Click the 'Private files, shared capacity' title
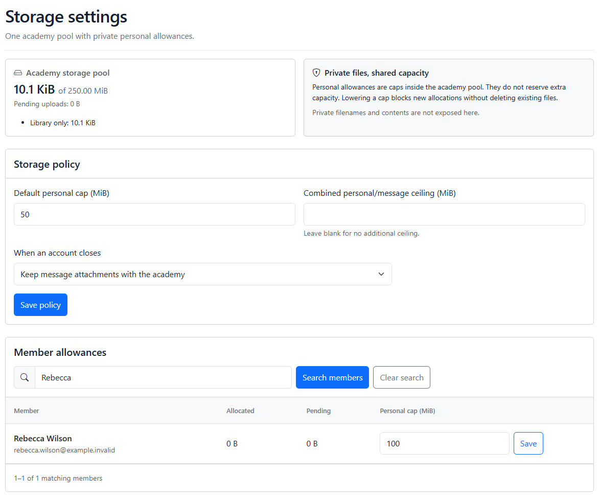 (377, 73)
